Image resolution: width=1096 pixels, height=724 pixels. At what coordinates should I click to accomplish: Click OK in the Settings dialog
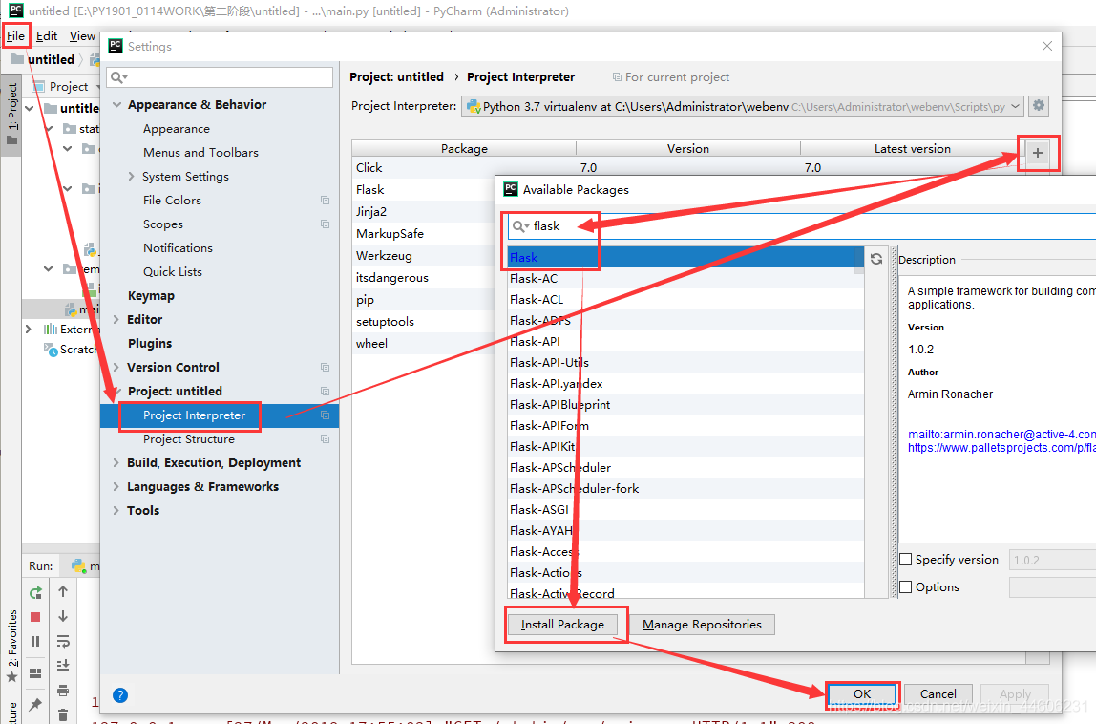pos(862,694)
